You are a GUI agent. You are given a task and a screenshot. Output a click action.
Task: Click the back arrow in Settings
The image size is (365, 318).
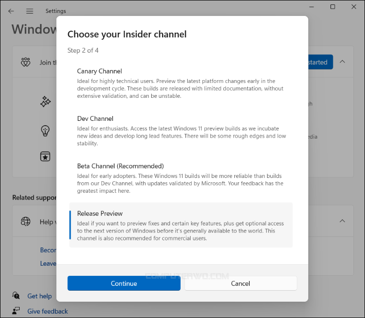pos(11,11)
